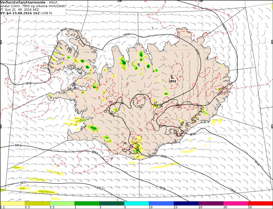Click the medium green 1–3 legend swatch
Viewport: 273px width, 209px height.
(87, 203)
